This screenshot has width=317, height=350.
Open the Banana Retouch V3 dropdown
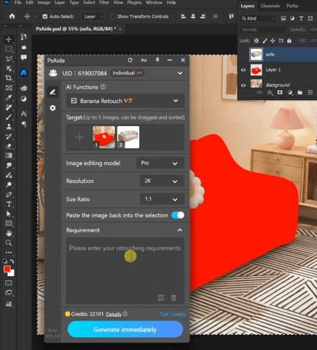(125, 101)
